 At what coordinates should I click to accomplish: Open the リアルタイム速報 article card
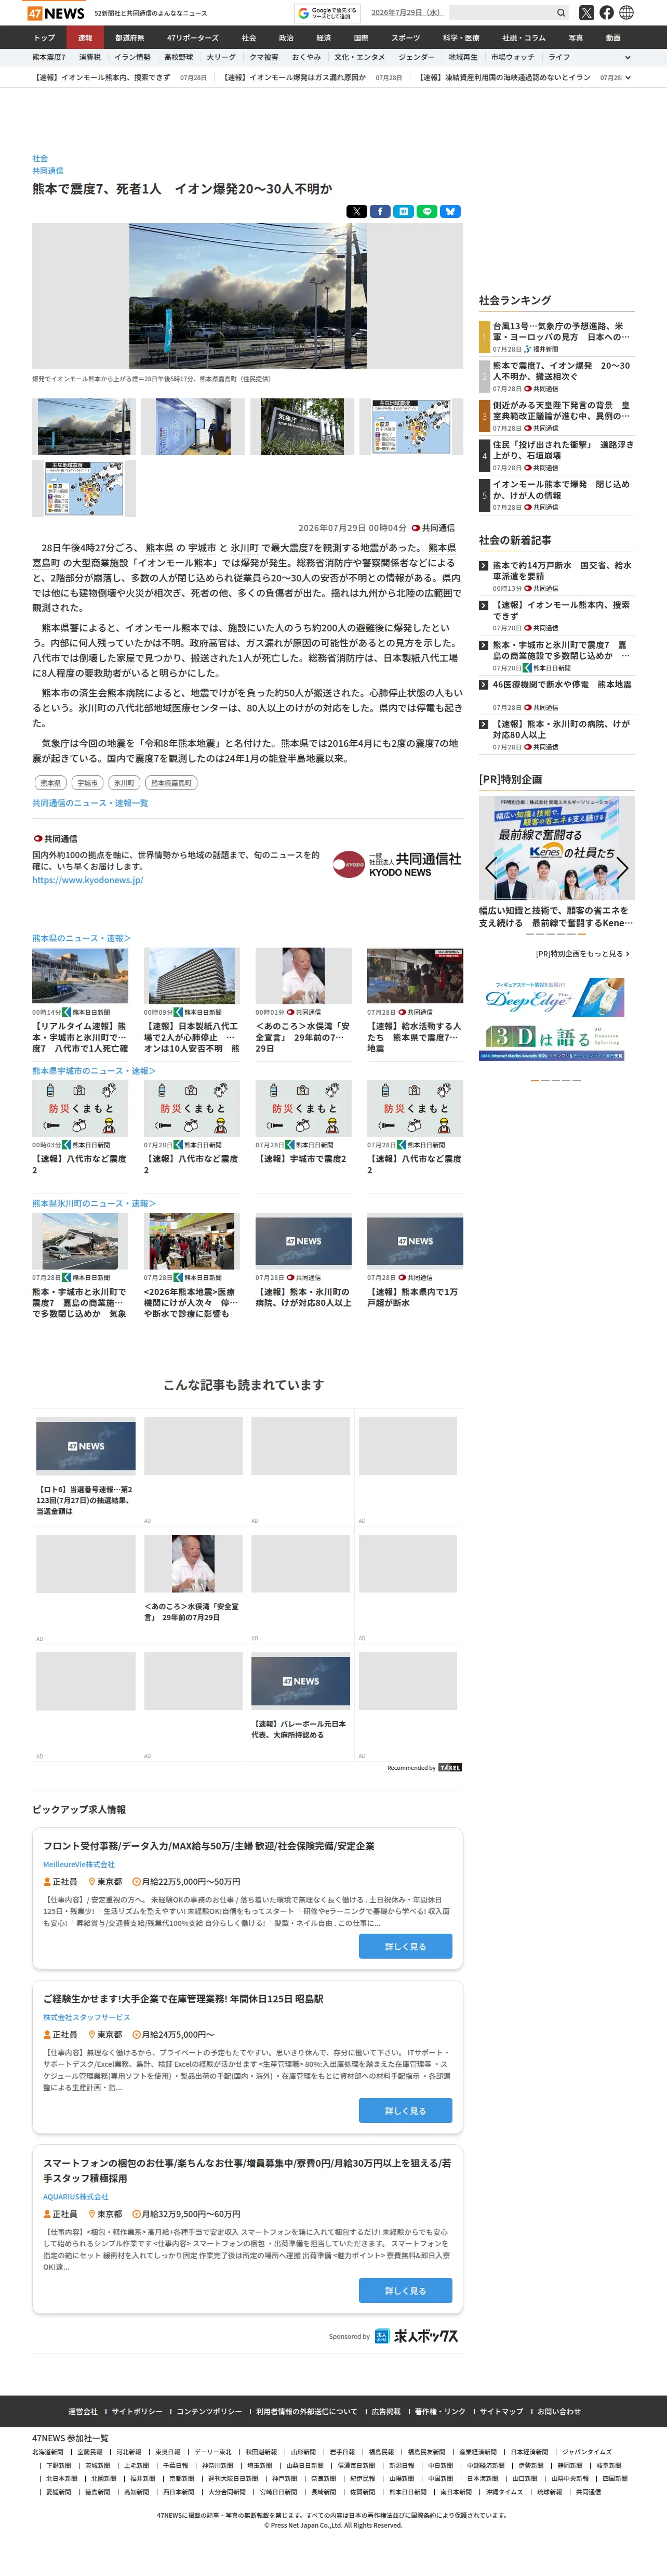point(80,1001)
